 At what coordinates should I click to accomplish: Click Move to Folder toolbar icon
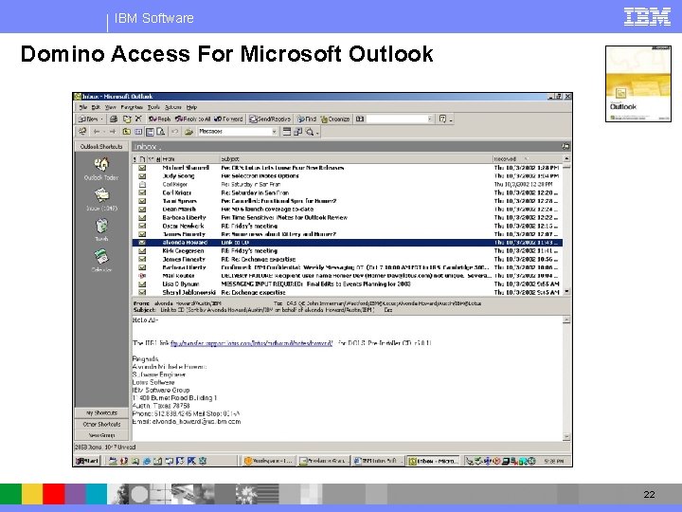[x=127, y=119]
